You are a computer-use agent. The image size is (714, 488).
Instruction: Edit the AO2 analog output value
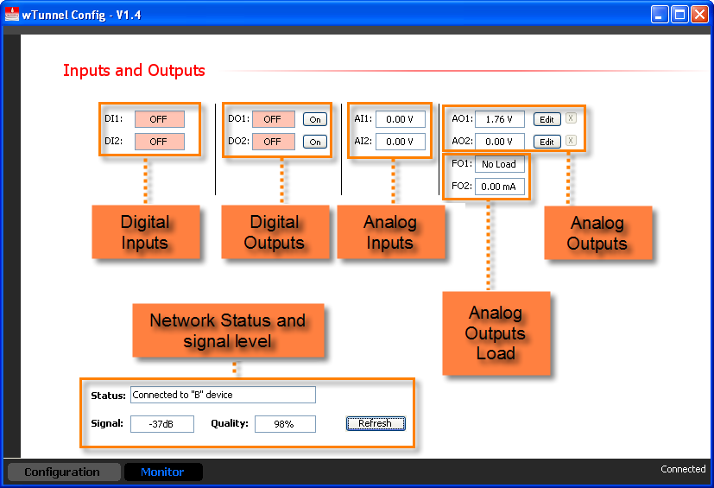point(547,142)
